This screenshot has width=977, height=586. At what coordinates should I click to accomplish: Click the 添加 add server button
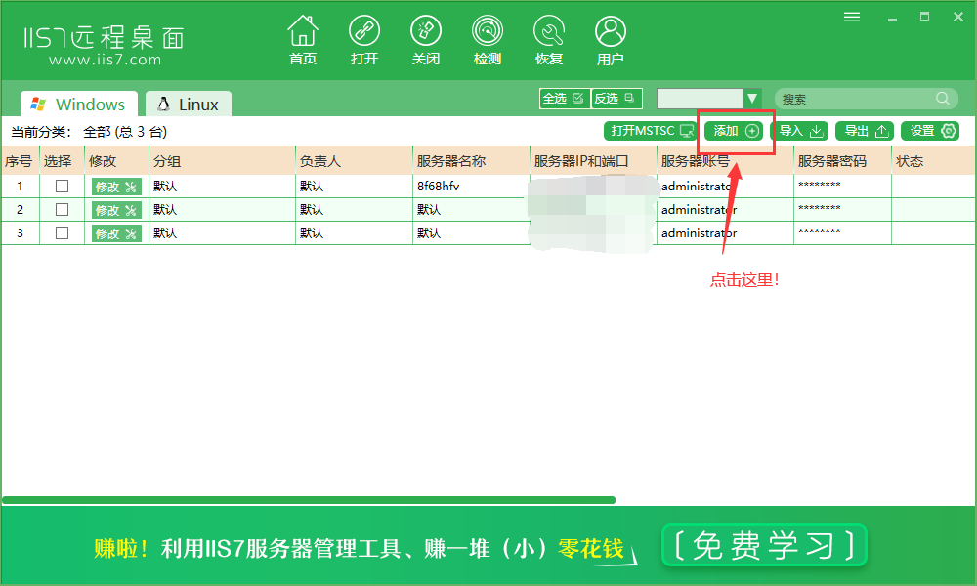tap(736, 131)
